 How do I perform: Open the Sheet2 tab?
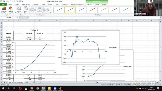(x=27, y=83)
